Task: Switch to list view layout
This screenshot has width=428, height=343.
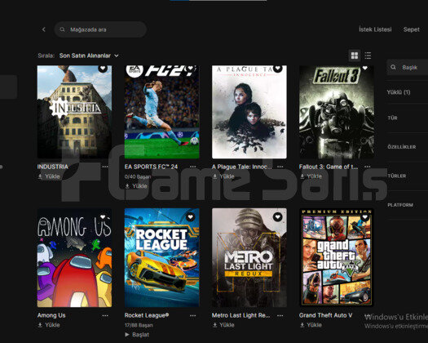Action: pos(368,56)
